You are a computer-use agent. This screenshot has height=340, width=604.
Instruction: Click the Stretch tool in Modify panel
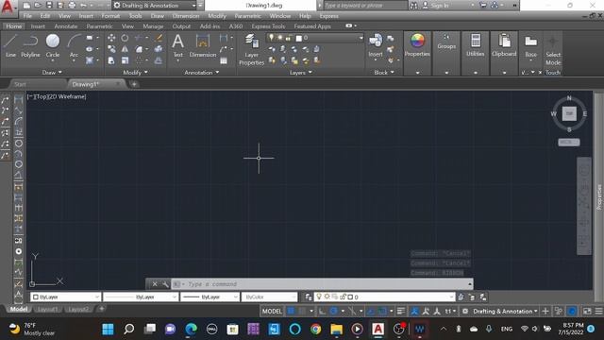click(111, 60)
